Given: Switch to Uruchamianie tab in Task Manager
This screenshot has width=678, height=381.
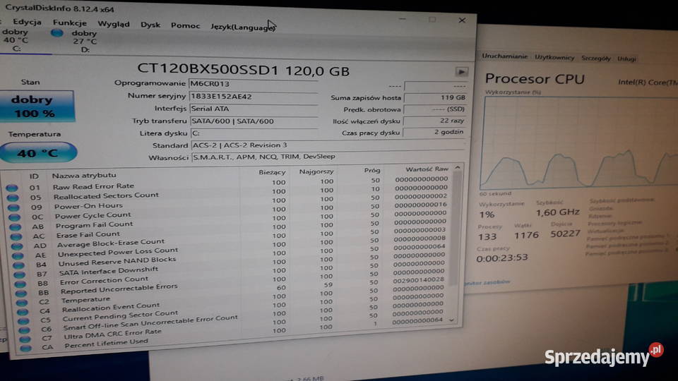Looking at the screenshot, I should click(504, 56).
